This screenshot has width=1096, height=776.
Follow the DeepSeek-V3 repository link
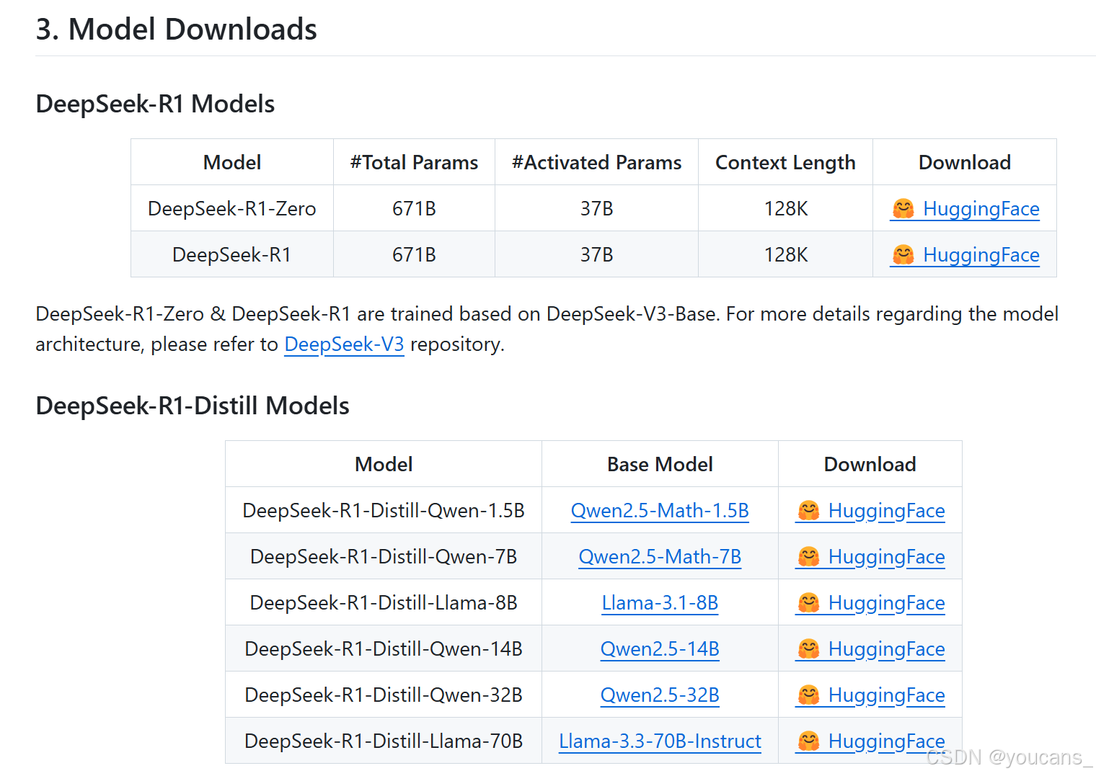344,344
